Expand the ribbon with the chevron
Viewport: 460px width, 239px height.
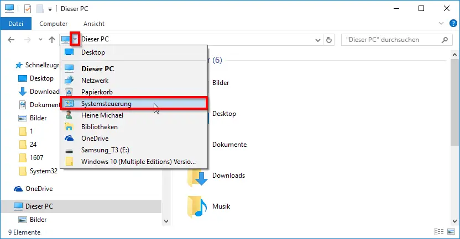tap(441, 23)
